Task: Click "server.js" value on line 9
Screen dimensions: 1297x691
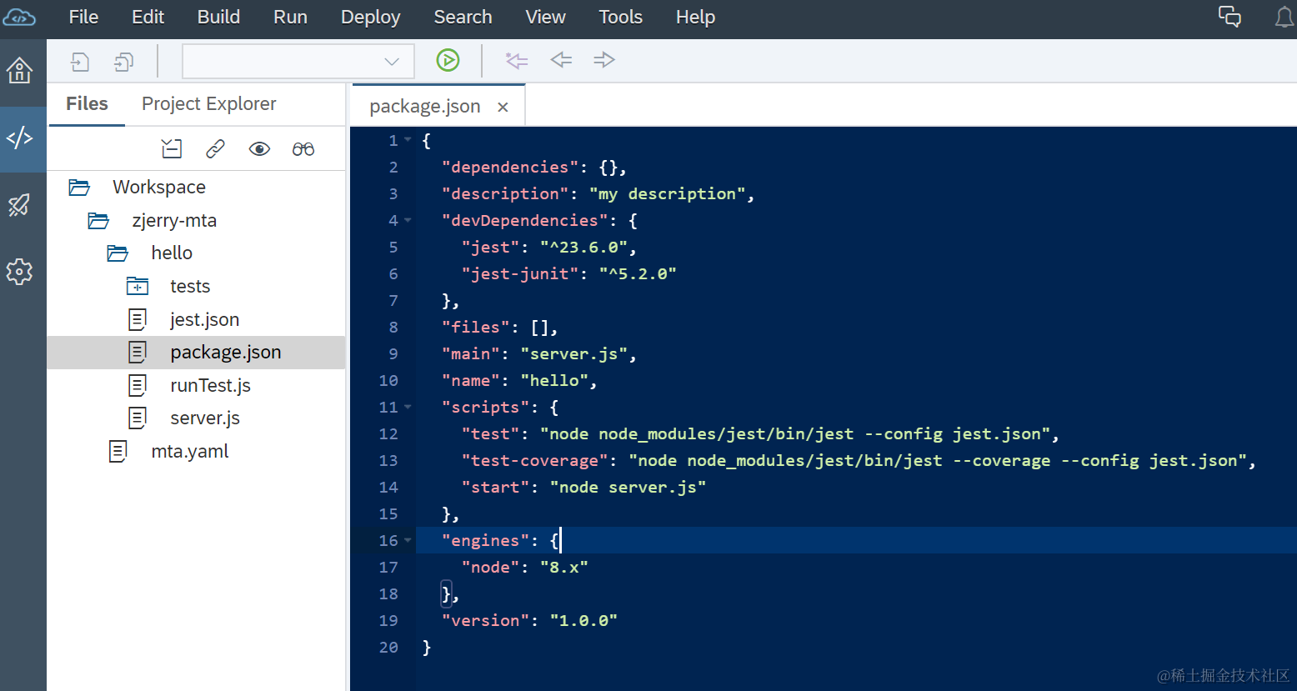Action: [573, 353]
